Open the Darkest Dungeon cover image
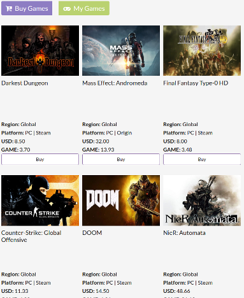244x298 pixels. (x=40, y=50)
